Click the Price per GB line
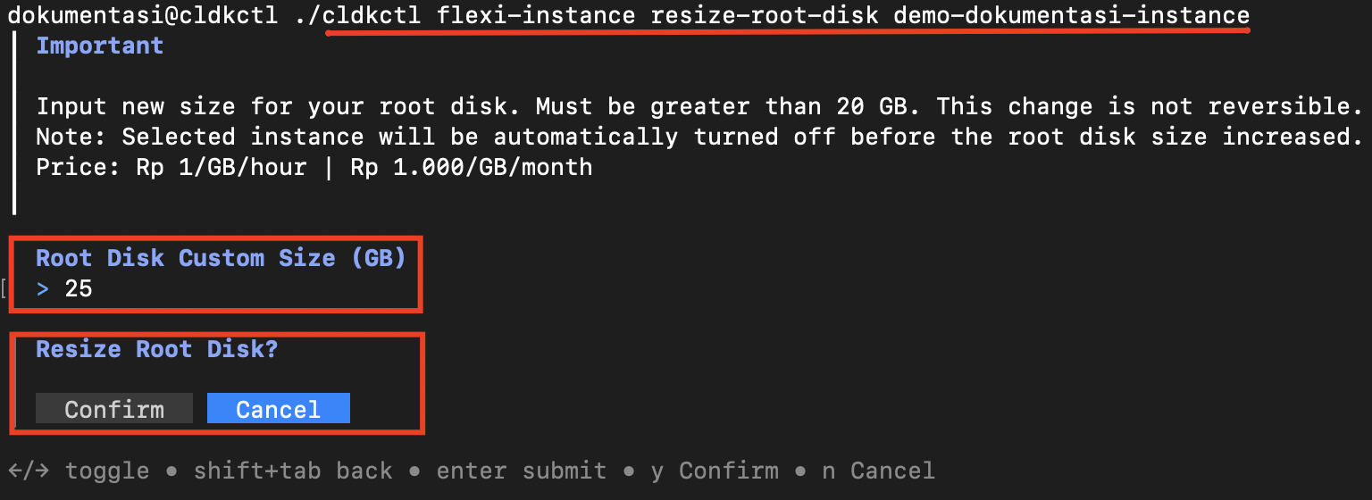 tap(314, 167)
